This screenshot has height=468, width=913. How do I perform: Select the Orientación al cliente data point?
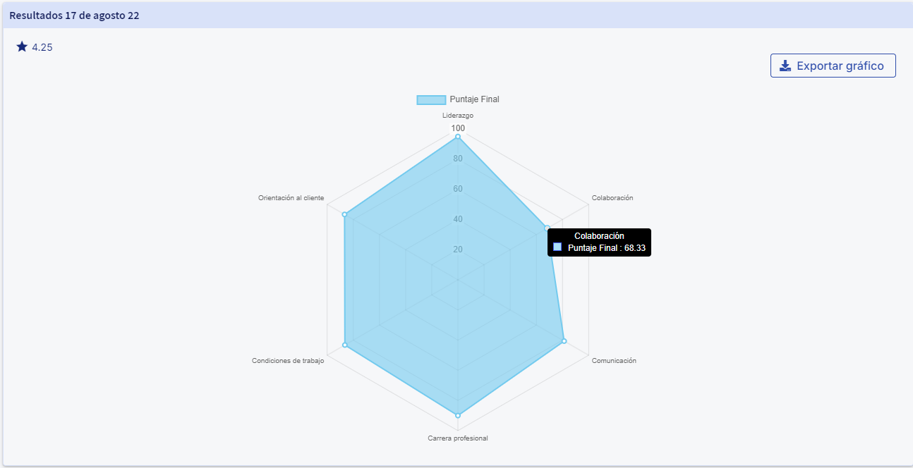345,214
